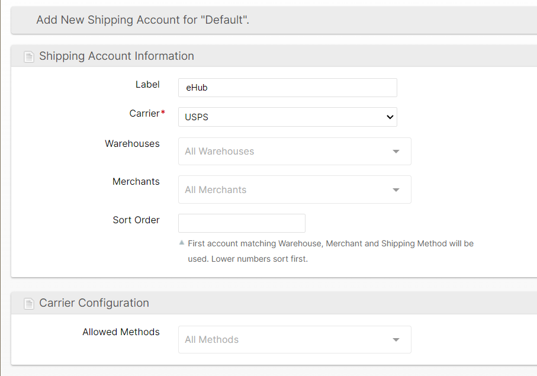Open the Carrier dropdown showing USPS
The width and height of the screenshot is (537, 376).
pyautogui.click(x=287, y=117)
